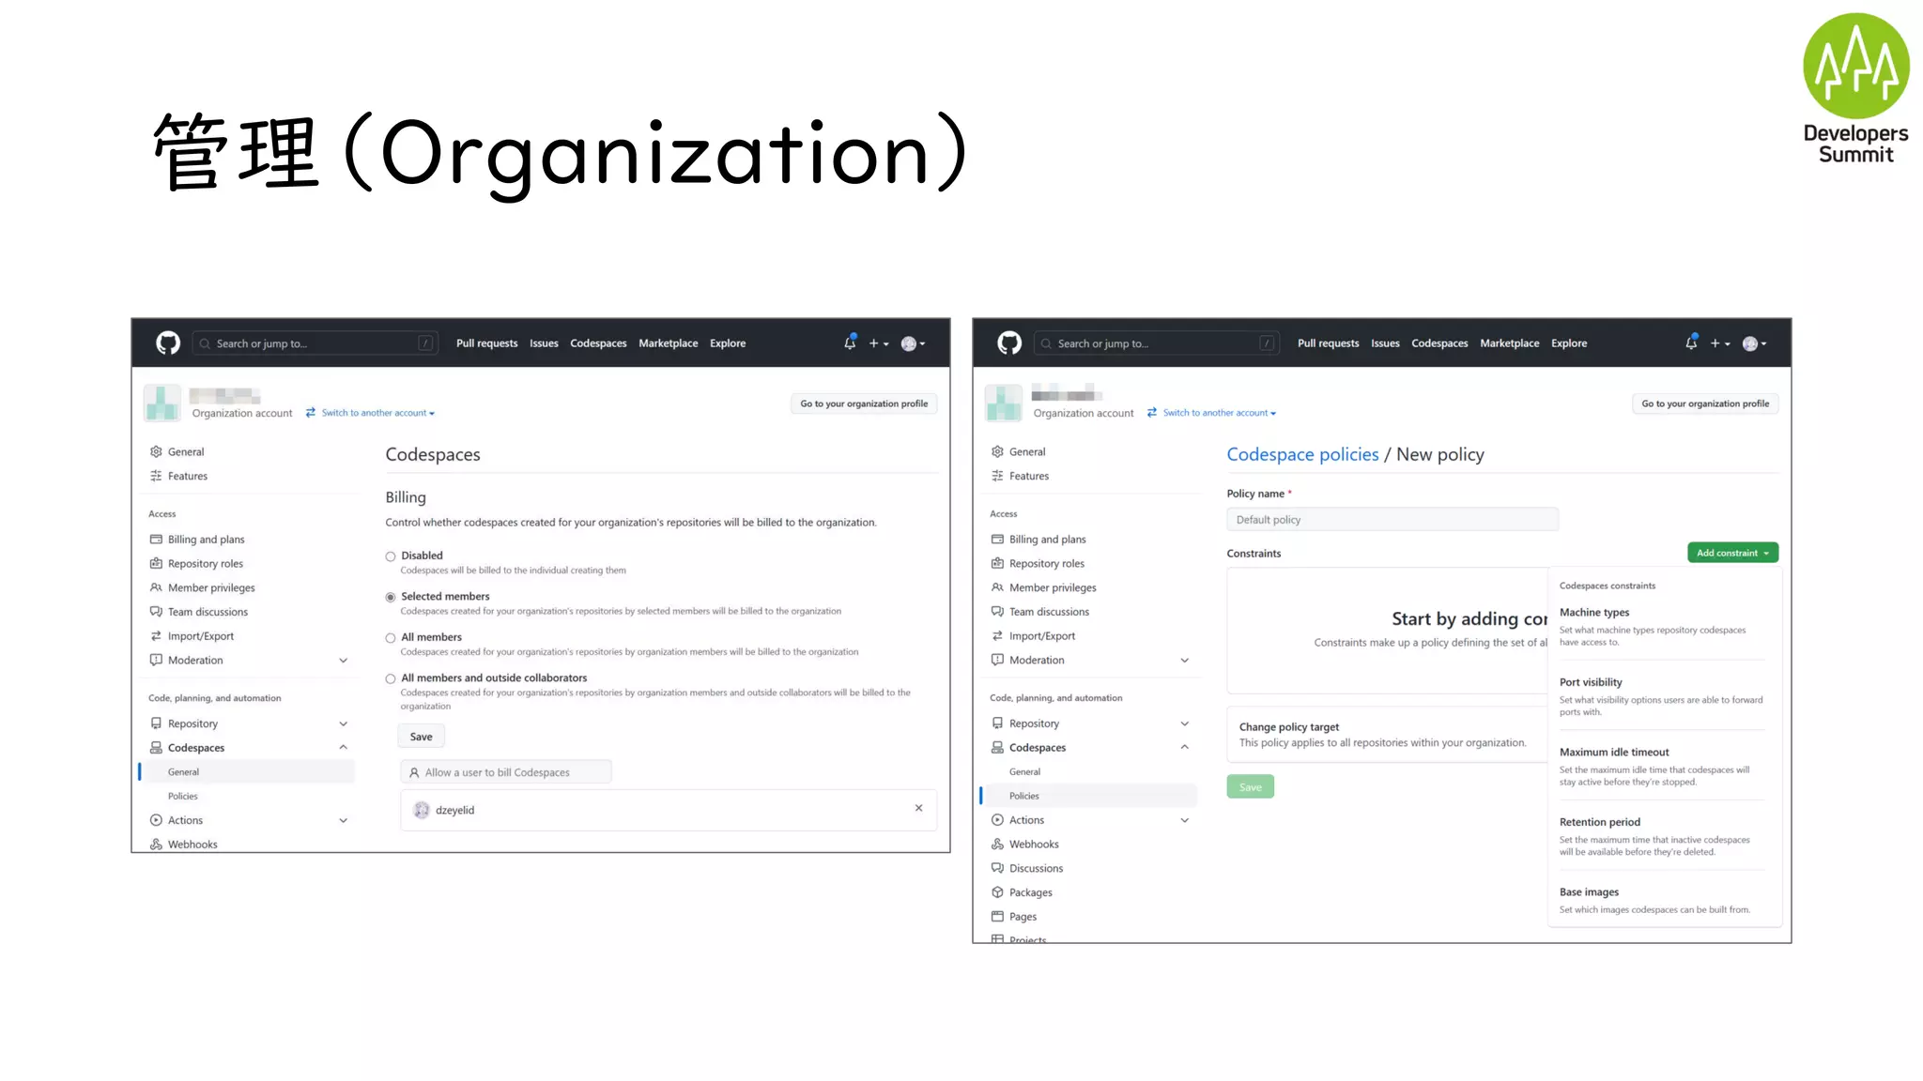Click Go to your organization profile, right window

click(x=1705, y=403)
